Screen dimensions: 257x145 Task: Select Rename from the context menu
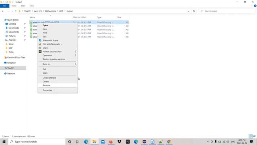57,85
